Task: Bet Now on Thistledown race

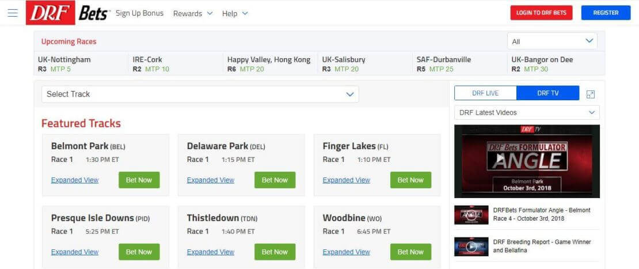Action: coord(275,252)
